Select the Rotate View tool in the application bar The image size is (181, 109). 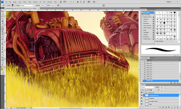[84, 2]
